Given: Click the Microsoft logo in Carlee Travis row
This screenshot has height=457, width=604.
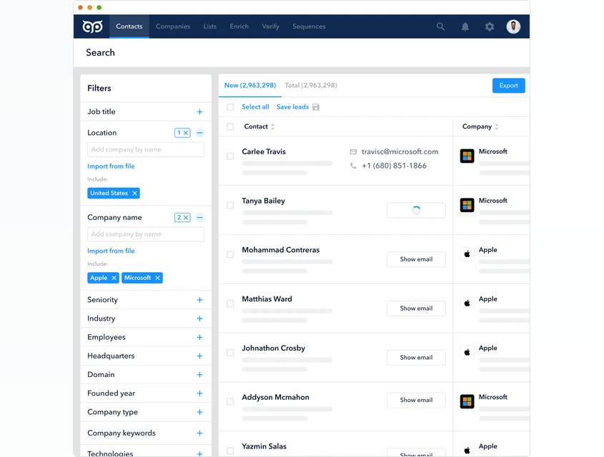Looking at the screenshot, I should tap(467, 156).
